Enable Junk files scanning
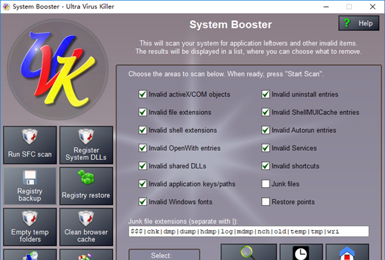The image size is (385, 260). click(x=266, y=184)
